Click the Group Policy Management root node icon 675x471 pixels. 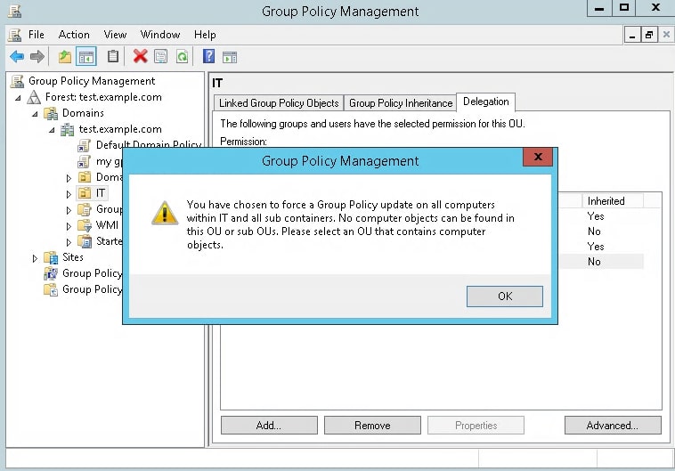[17, 81]
